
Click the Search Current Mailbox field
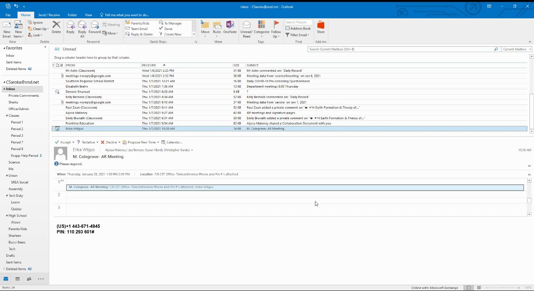coord(400,49)
